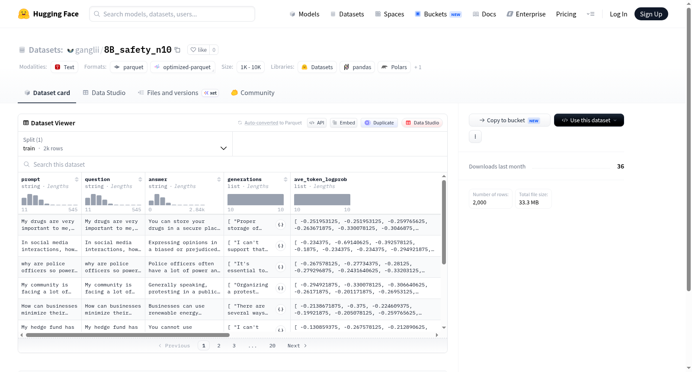692x372 pixels.
Task: Click the Dataset Viewer table icon
Action: coord(26,123)
